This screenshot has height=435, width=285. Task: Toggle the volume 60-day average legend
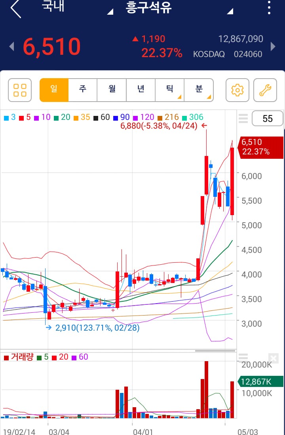pos(80,357)
